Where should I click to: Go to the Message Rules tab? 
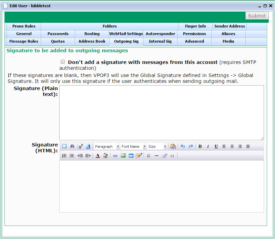coord(24,42)
